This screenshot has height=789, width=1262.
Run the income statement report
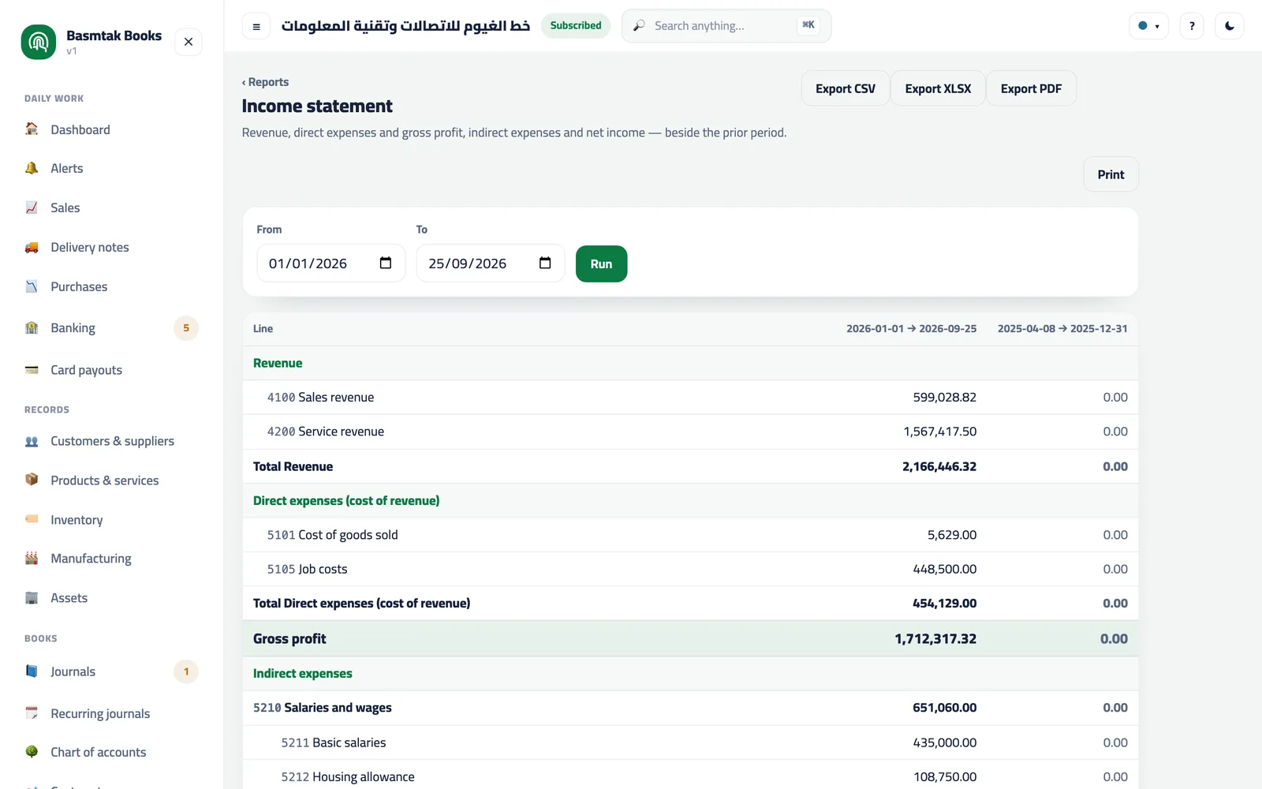click(x=601, y=264)
